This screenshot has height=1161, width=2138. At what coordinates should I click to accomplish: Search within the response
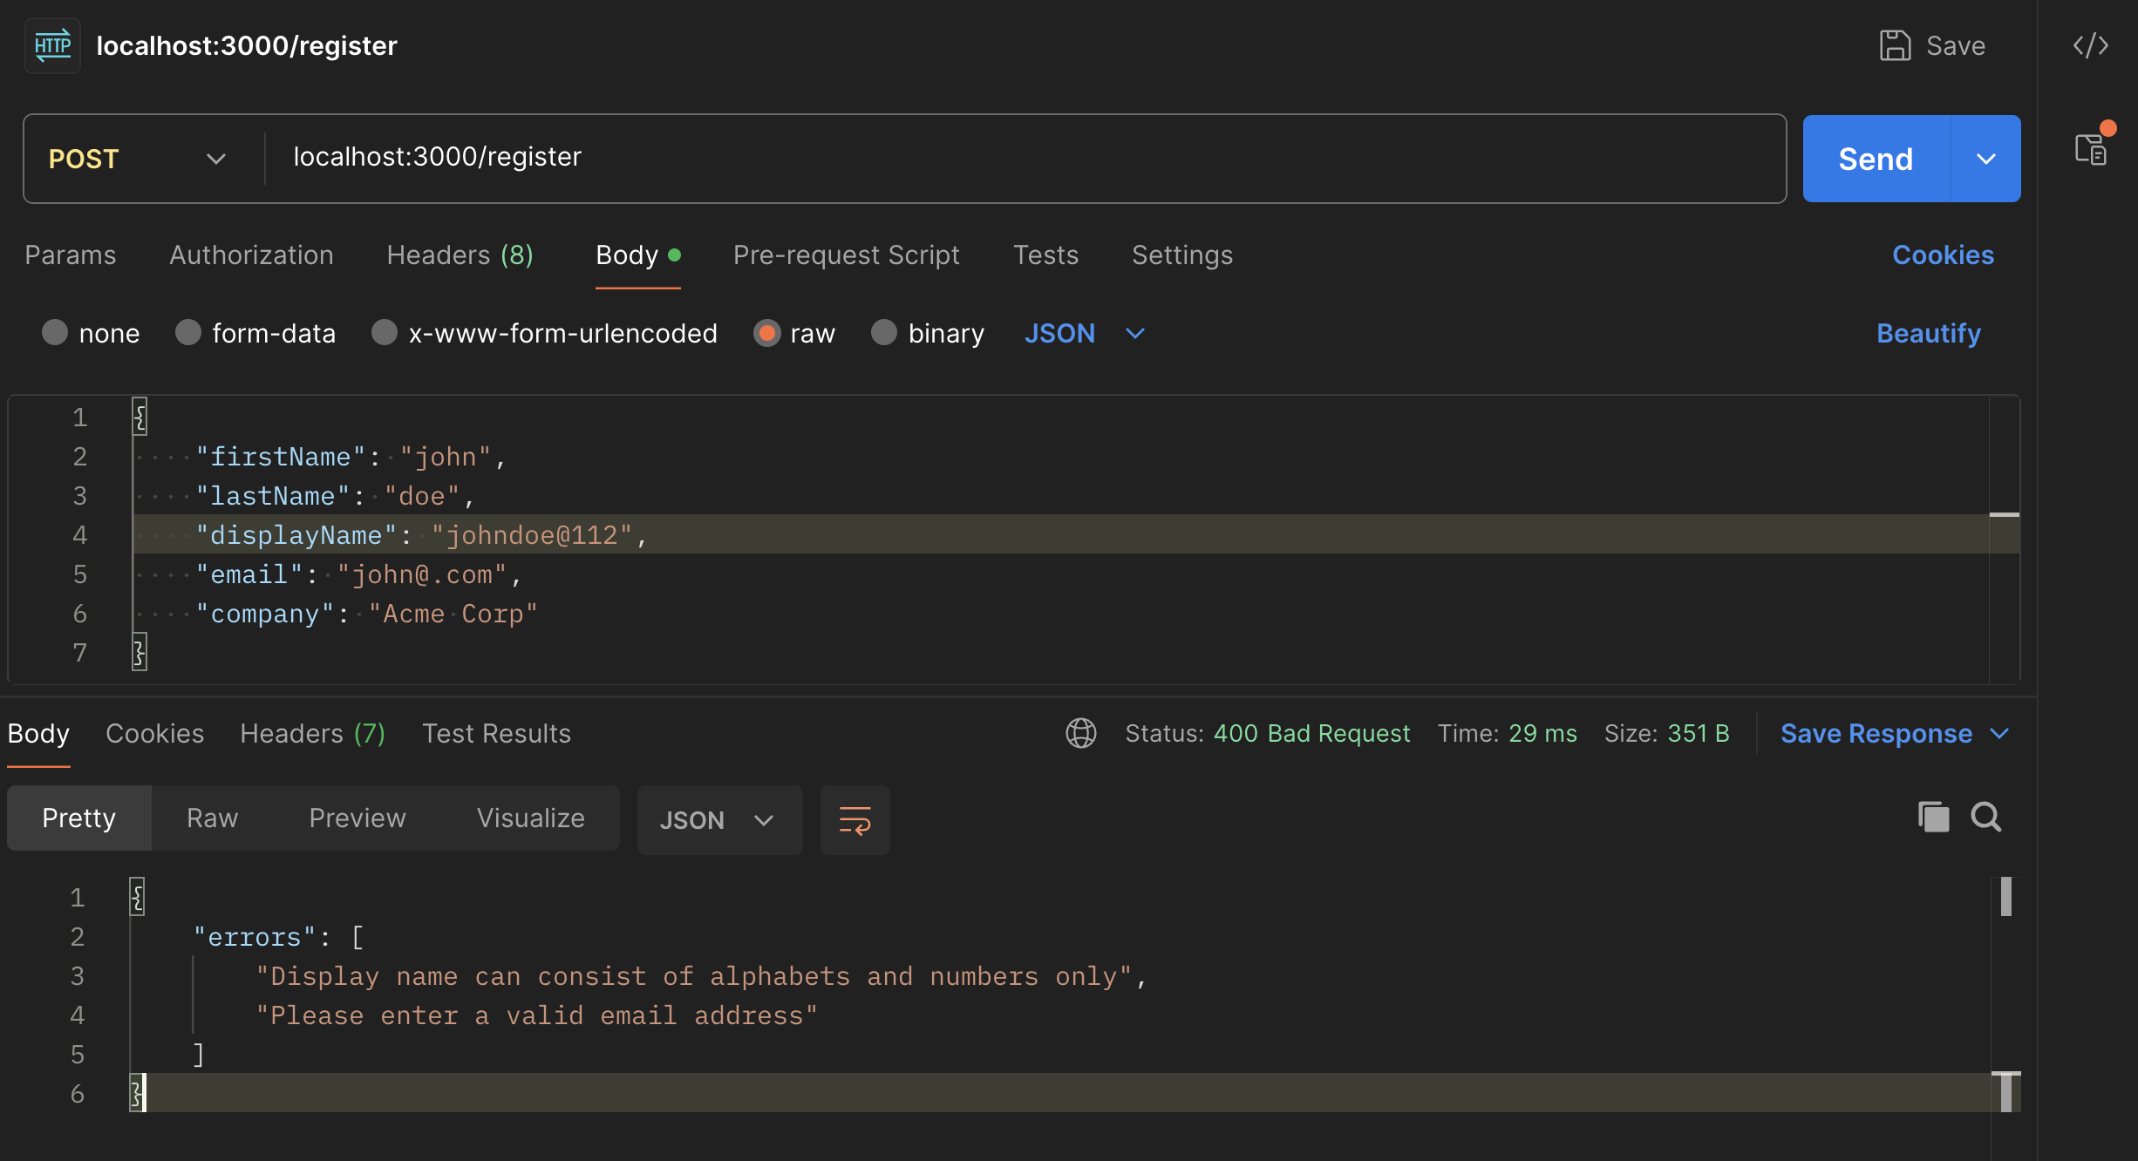tap(1986, 817)
